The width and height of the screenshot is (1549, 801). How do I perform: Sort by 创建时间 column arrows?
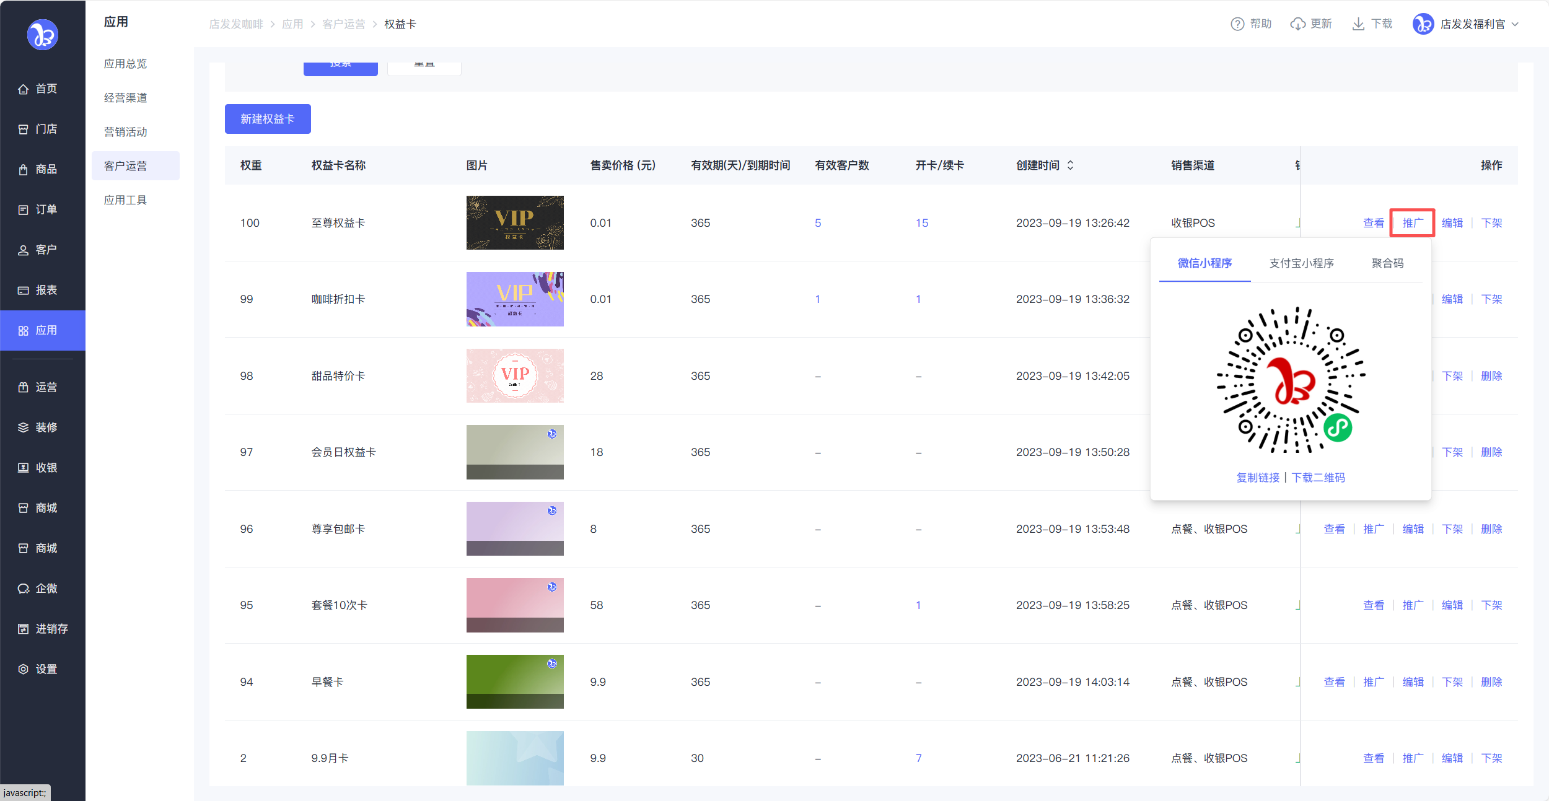[1070, 165]
